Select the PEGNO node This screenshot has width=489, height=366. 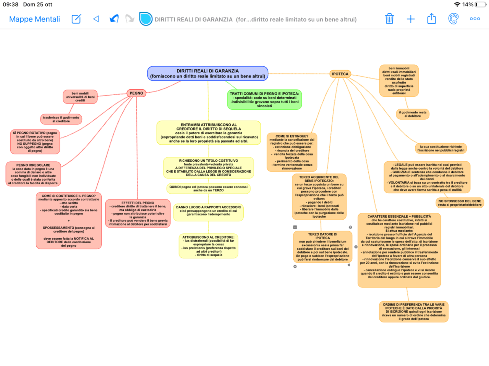tap(136, 93)
